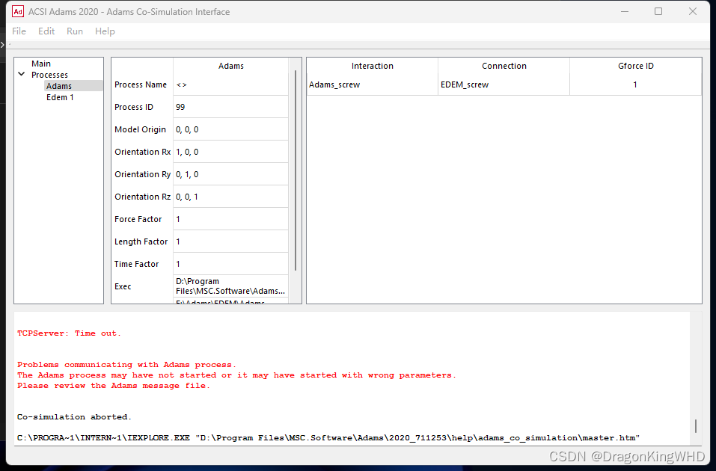
Task: Select the Gforce ID value 1
Action: pyautogui.click(x=636, y=84)
